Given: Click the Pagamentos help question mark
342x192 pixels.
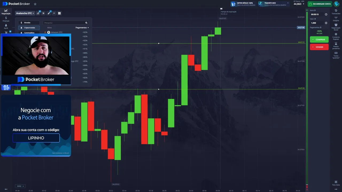Looking at the screenshot, I should pos(321,27).
